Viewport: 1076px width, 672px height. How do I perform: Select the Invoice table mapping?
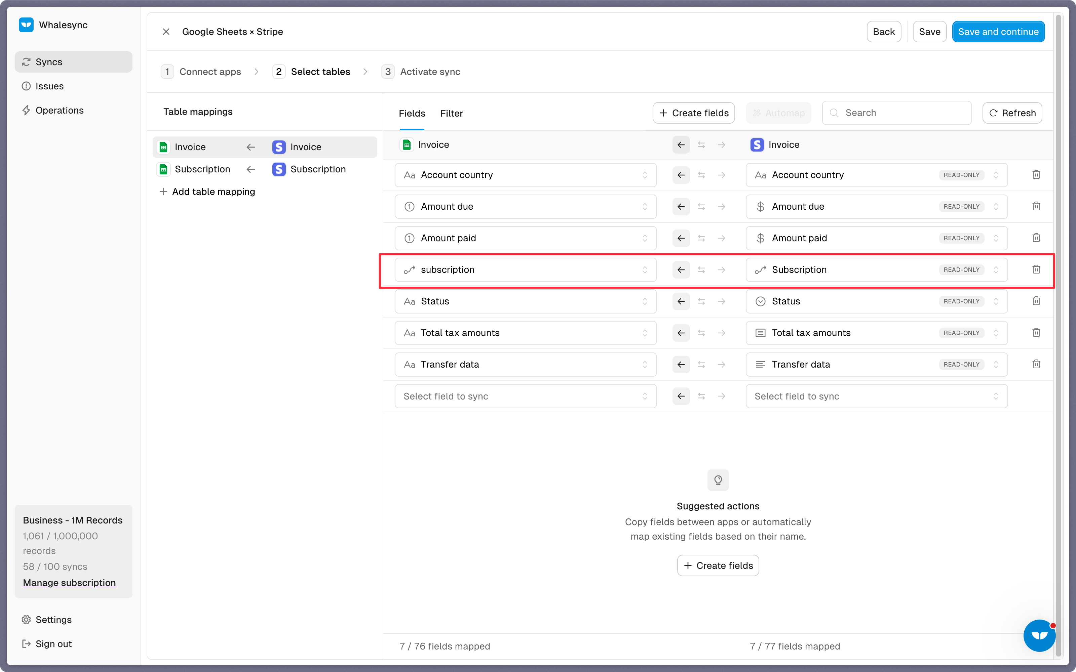(265, 147)
